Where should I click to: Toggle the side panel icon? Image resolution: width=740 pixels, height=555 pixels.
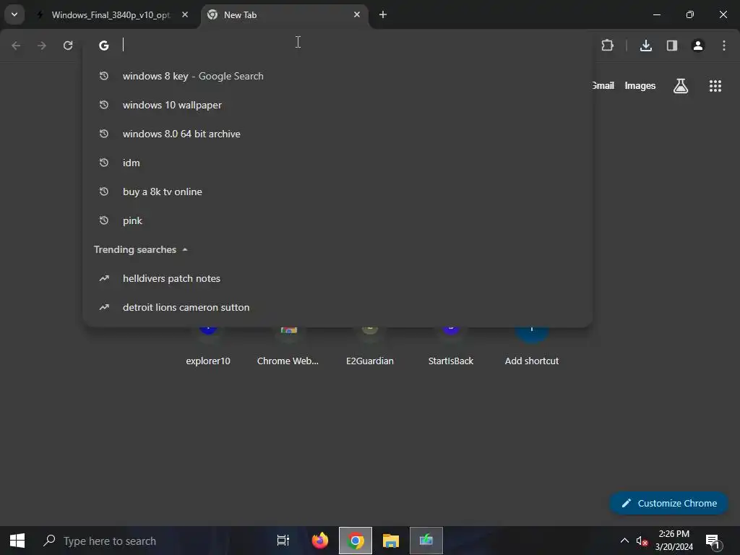coord(672,46)
